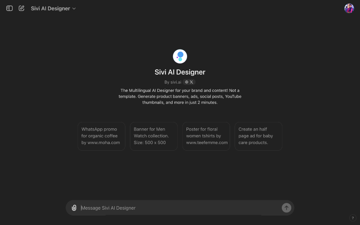
Task: Choose the WhatsApp promo for organic coffee prompt
Action: tap(101, 136)
